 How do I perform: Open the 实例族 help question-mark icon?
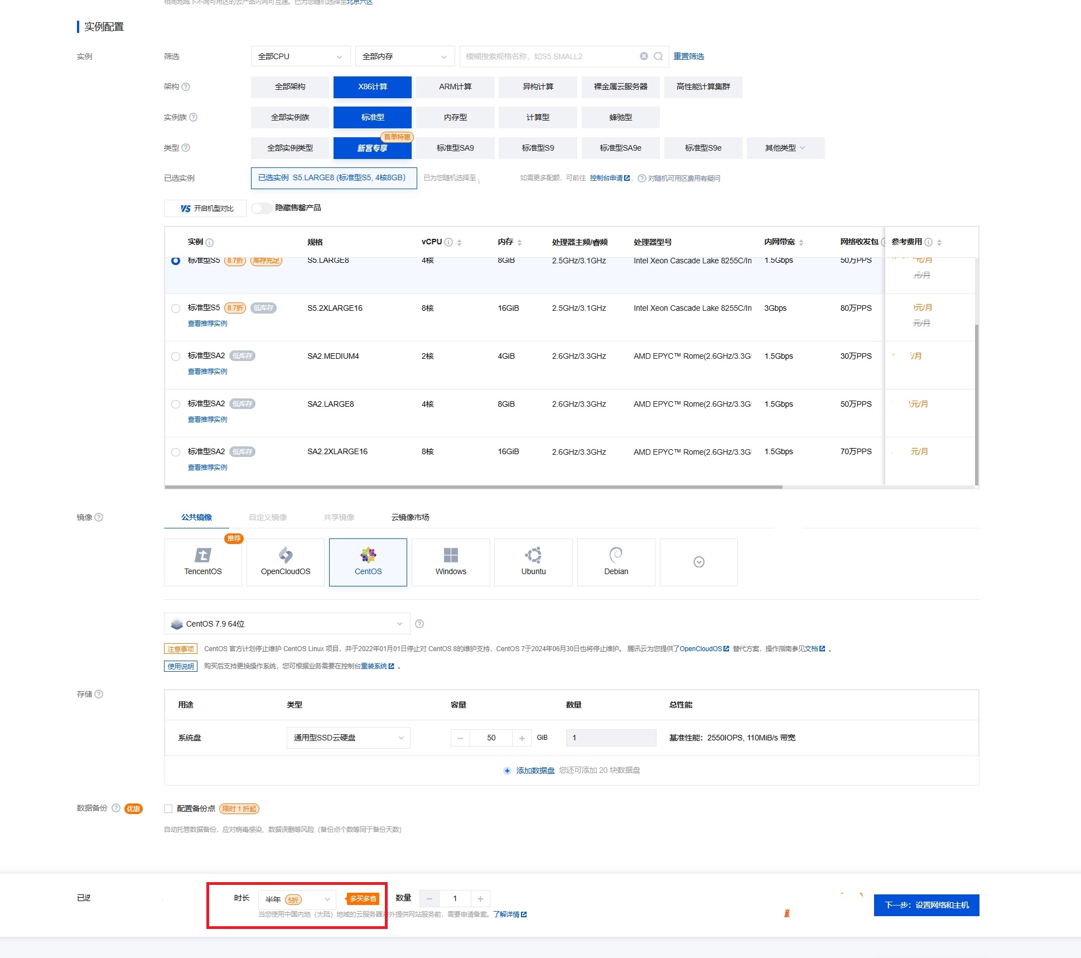point(194,117)
